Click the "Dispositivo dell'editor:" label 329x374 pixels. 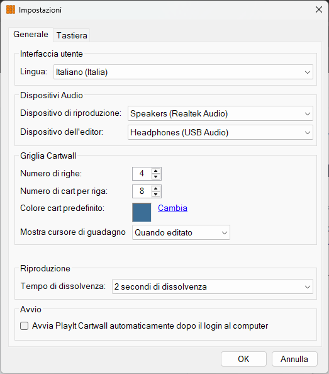click(62, 132)
